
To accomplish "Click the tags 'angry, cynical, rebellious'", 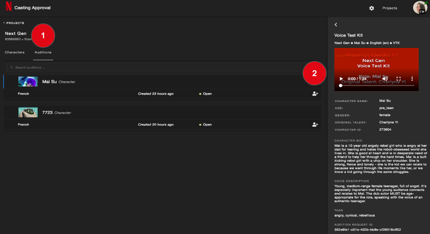I will click(354, 215).
